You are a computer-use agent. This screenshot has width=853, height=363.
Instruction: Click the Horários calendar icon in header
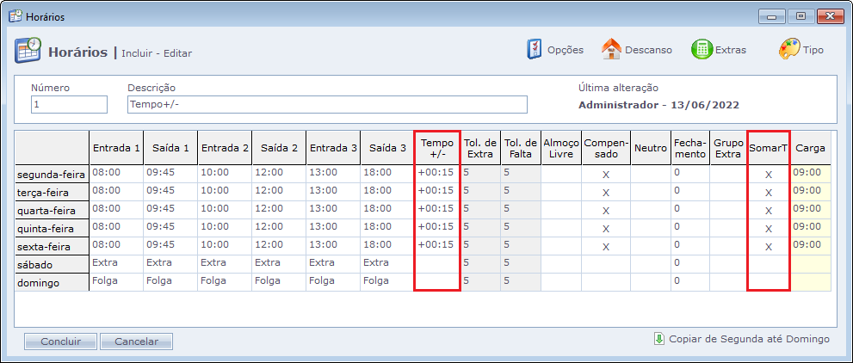[28, 51]
